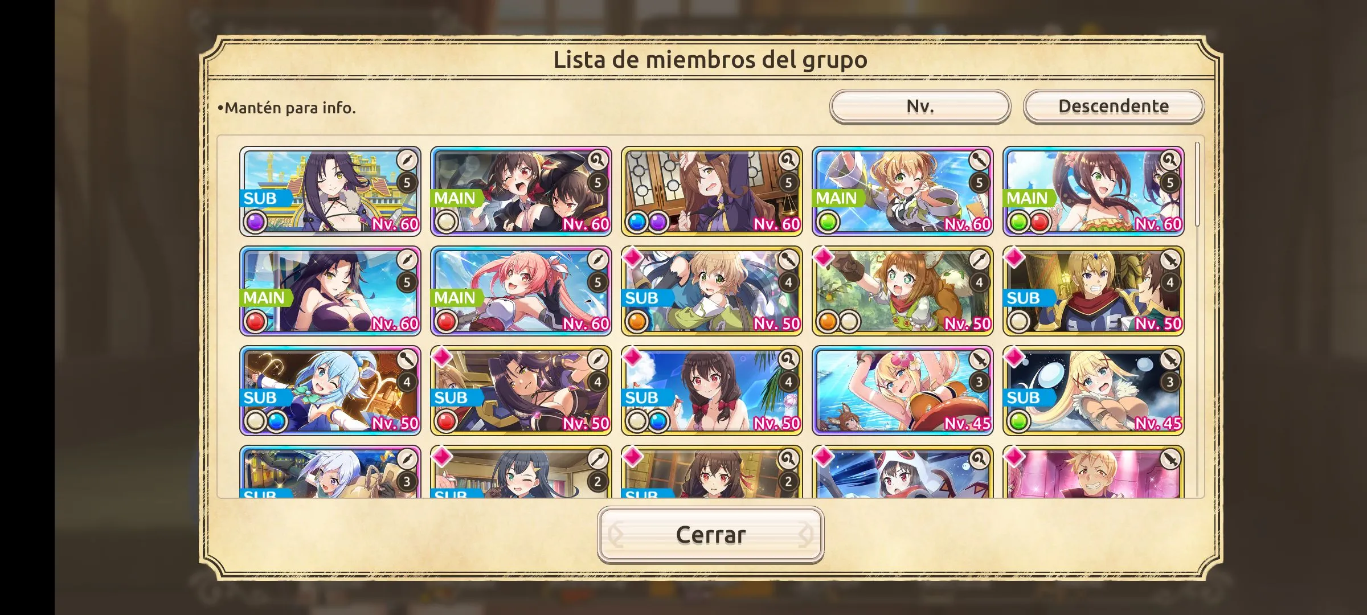
Task: Select the Darkness SUB card at Nv. 45
Action: tap(1094, 391)
